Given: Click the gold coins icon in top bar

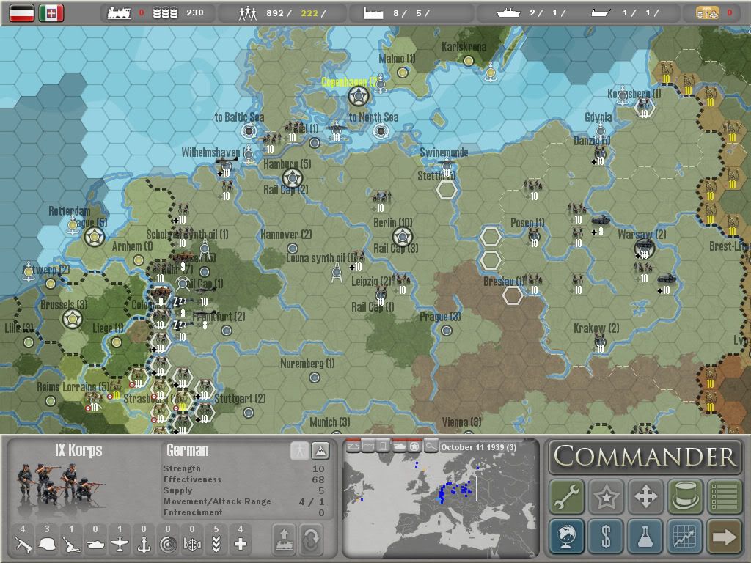Looking at the screenshot, I should point(708,13).
